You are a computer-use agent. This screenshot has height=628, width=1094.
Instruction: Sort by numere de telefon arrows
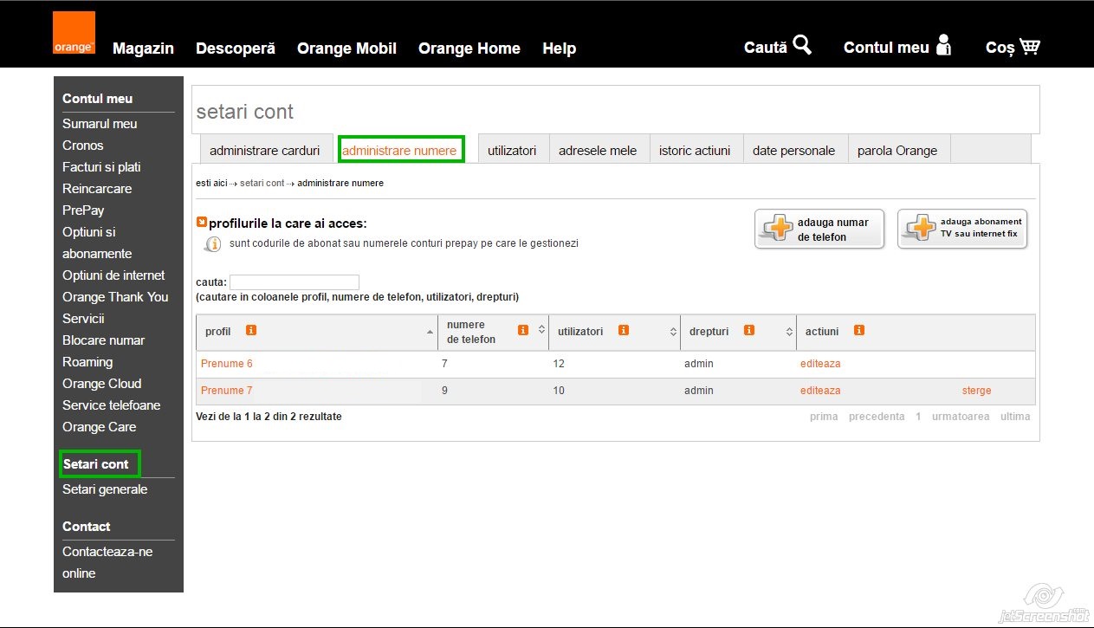pyautogui.click(x=542, y=331)
